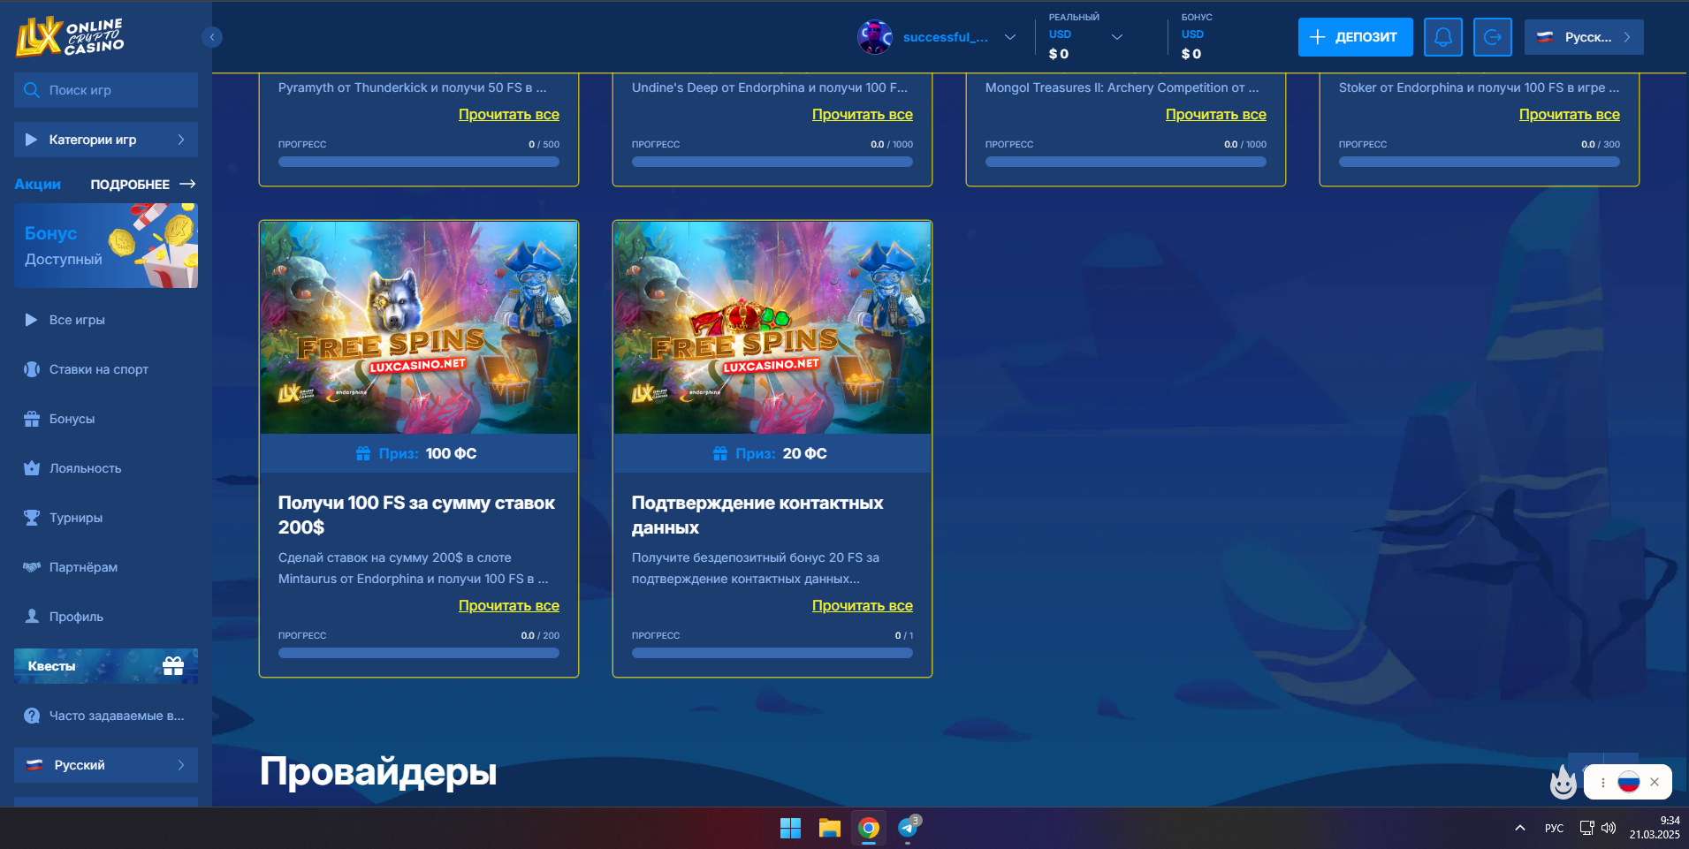Click the Все игры play icon

tap(32, 320)
